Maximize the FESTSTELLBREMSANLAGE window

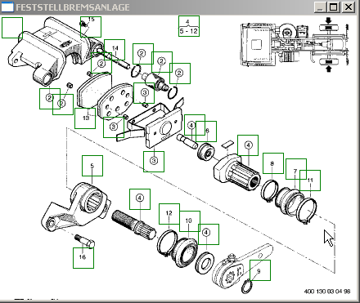[x=333, y=7]
